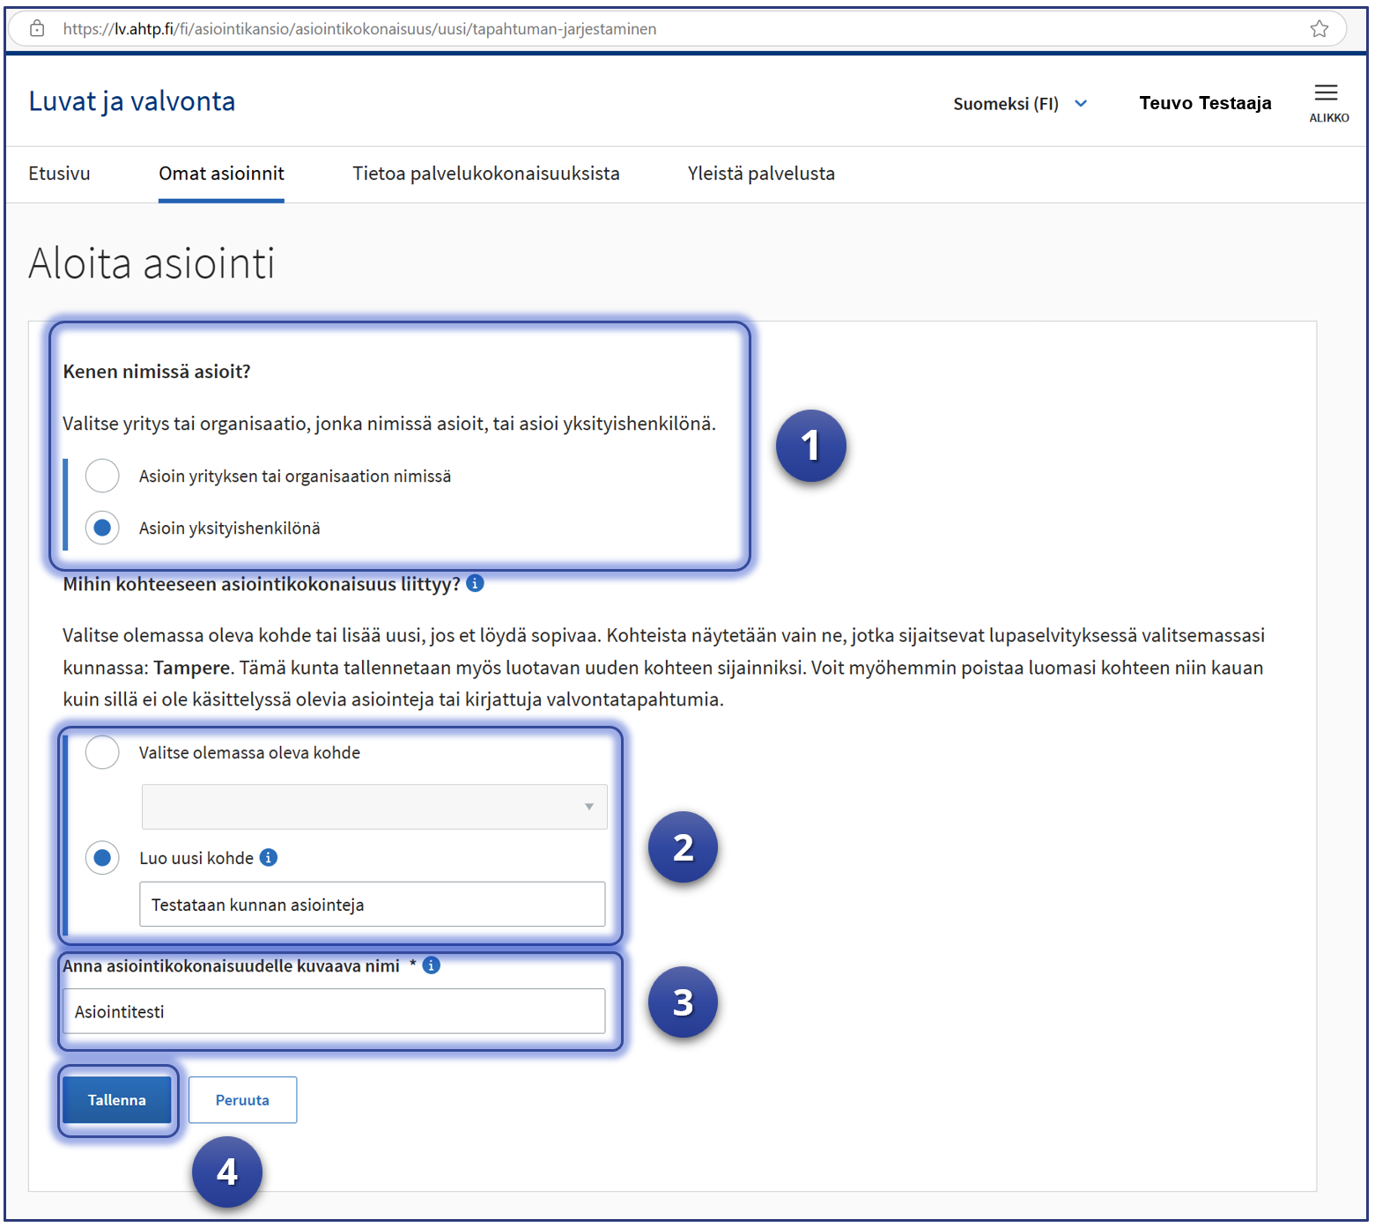Click the site security lock icon

click(x=37, y=29)
